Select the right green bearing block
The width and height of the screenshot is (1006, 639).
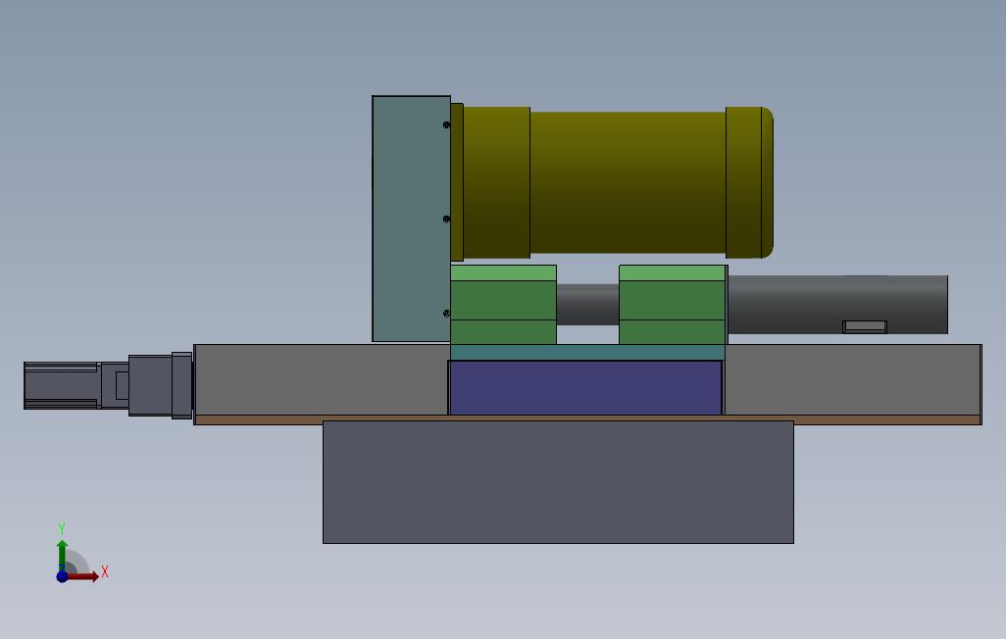(673, 305)
